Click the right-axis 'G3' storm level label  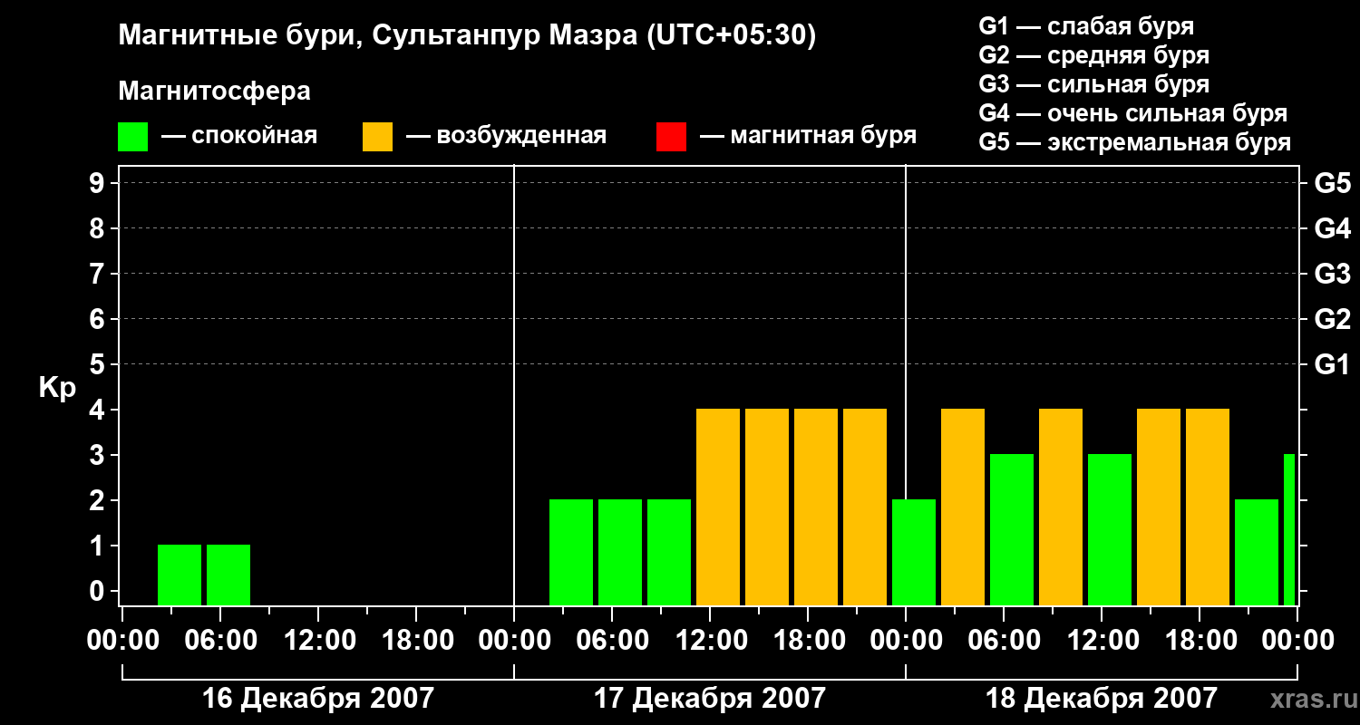(1333, 274)
